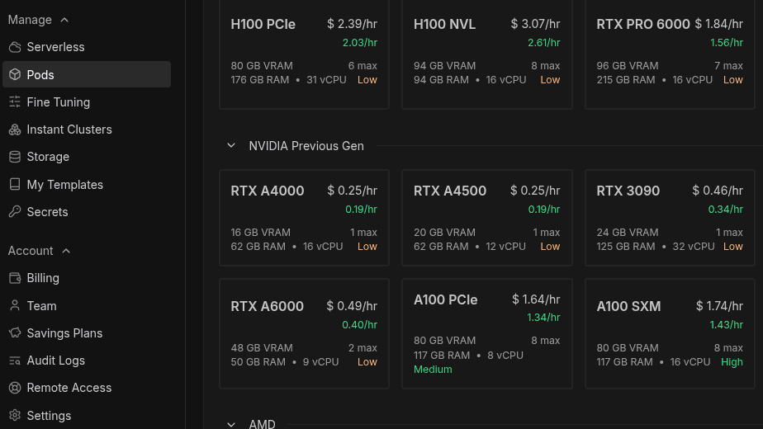
Task: Click the 0.40/hr price on RTX A6000
Action: pos(359,325)
